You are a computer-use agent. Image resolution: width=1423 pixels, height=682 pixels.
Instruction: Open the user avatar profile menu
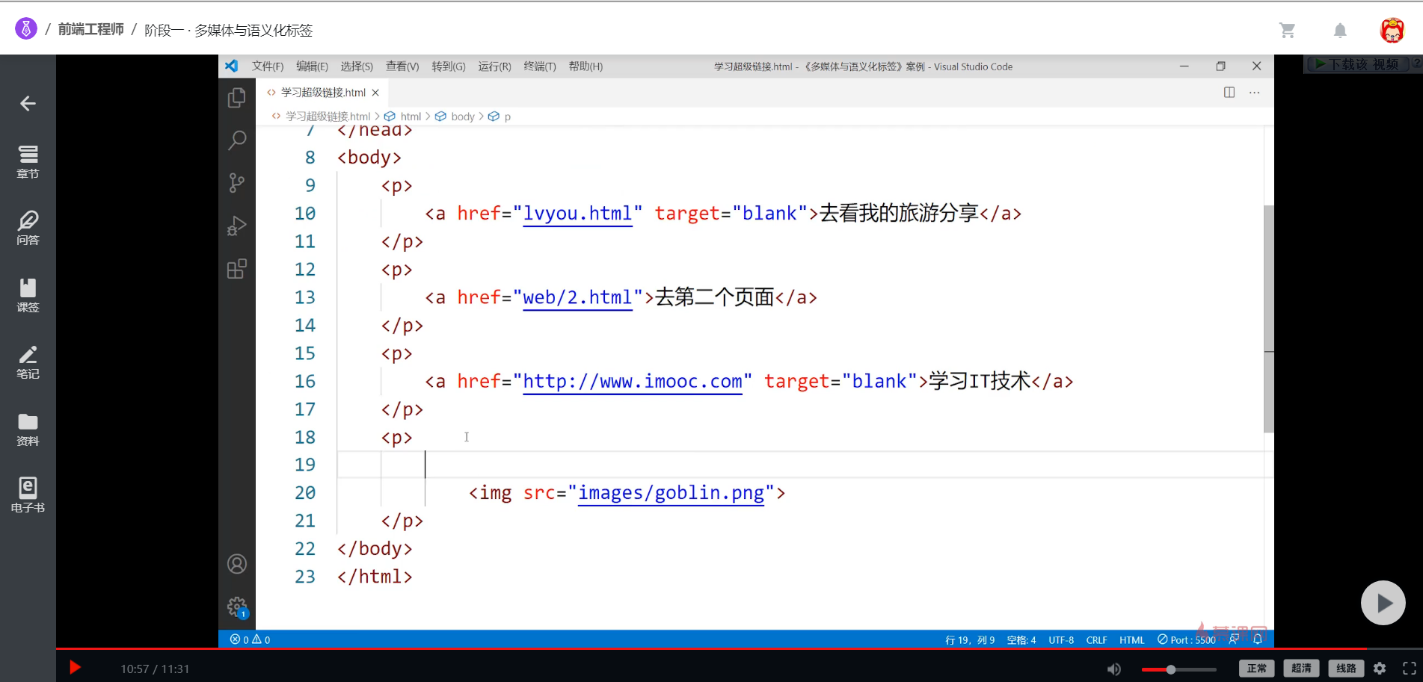tap(1392, 31)
